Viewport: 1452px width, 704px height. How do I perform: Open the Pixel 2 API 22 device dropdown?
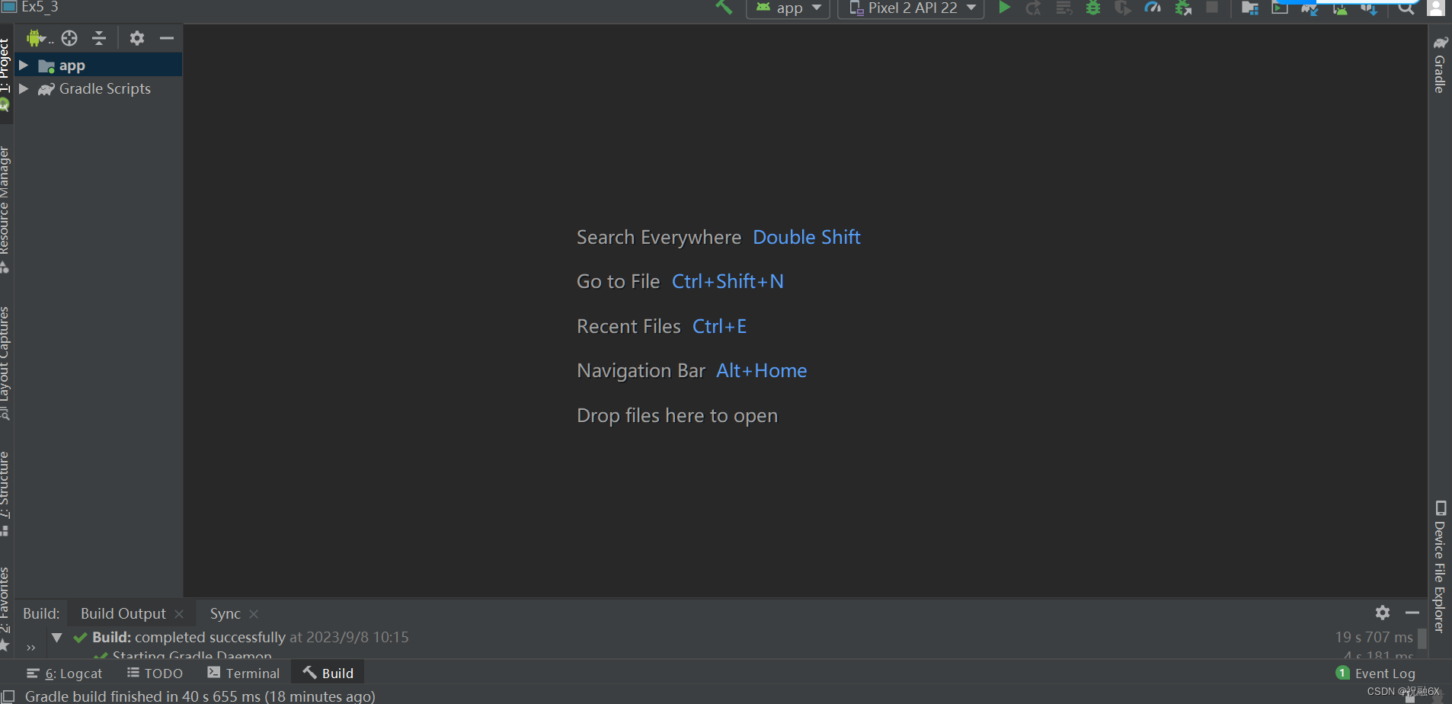click(x=911, y=8)
